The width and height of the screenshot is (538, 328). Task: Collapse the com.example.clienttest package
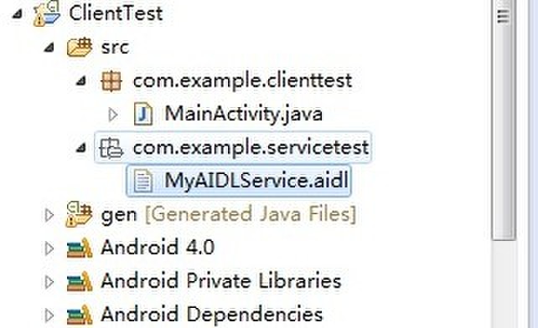81,81
